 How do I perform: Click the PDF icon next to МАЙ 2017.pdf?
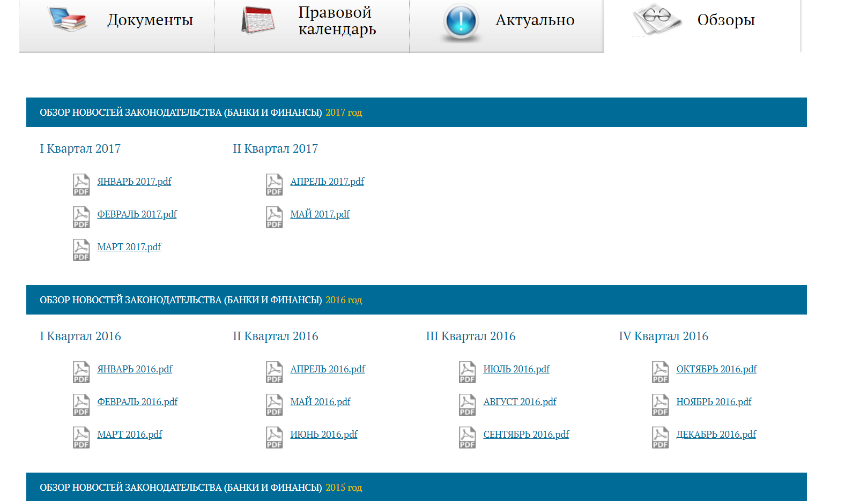[x=274, y=217]
